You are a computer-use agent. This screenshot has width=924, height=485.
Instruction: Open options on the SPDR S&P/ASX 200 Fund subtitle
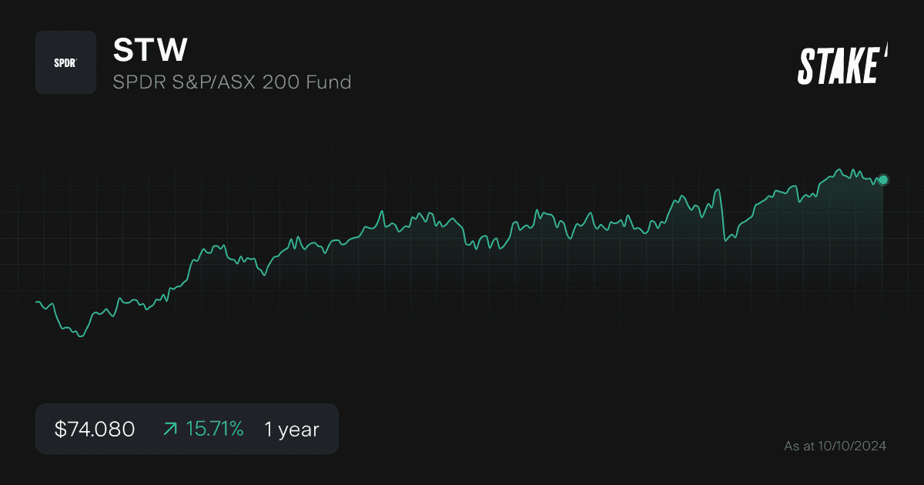[x=232, y=82]
